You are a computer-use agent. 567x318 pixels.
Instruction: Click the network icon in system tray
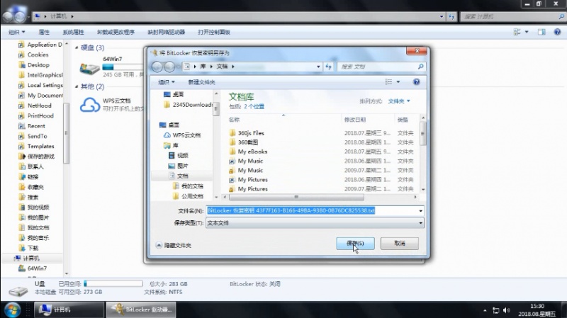tap(495, 310)
